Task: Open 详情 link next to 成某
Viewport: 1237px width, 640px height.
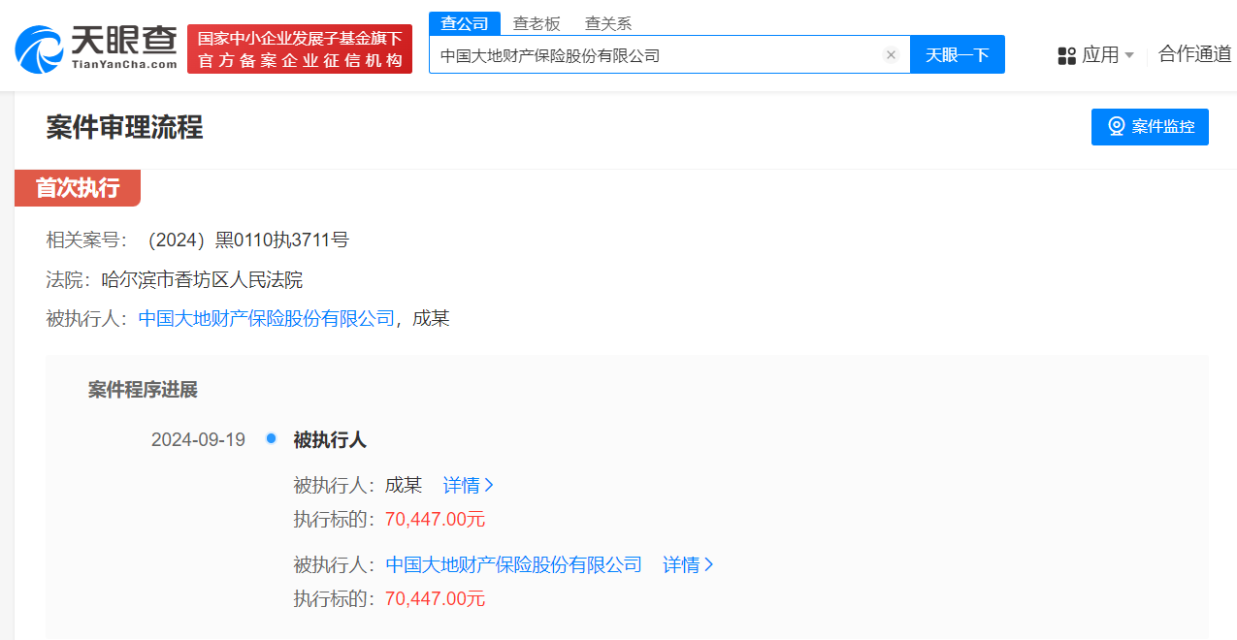Action: [x=469, y=485]
